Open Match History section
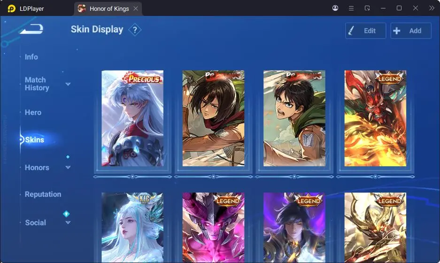Image resolution: width=440 pixels, height=263 pixels. (x=37, y=84)
